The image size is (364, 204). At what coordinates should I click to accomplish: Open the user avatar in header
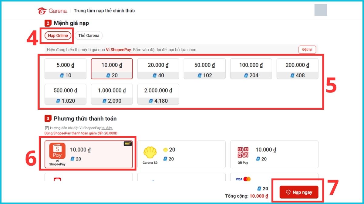click(321, 10)
